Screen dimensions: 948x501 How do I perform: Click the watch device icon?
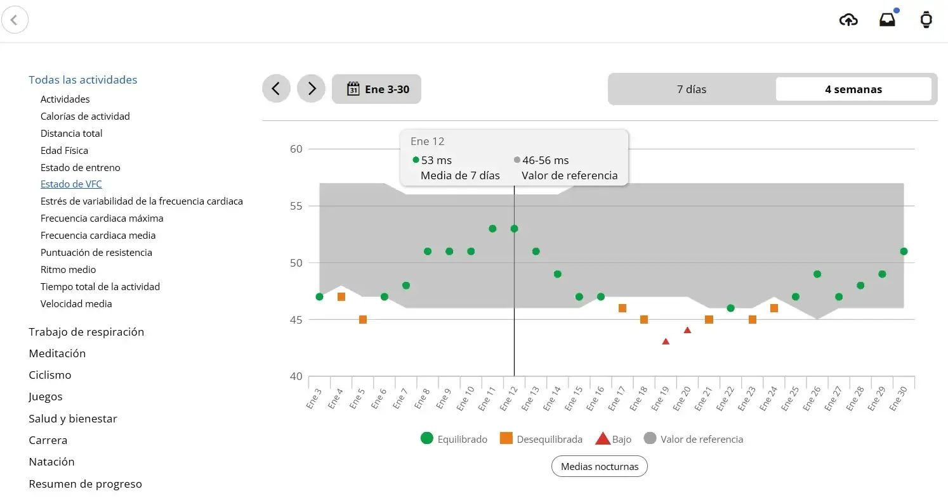(926, 20)
